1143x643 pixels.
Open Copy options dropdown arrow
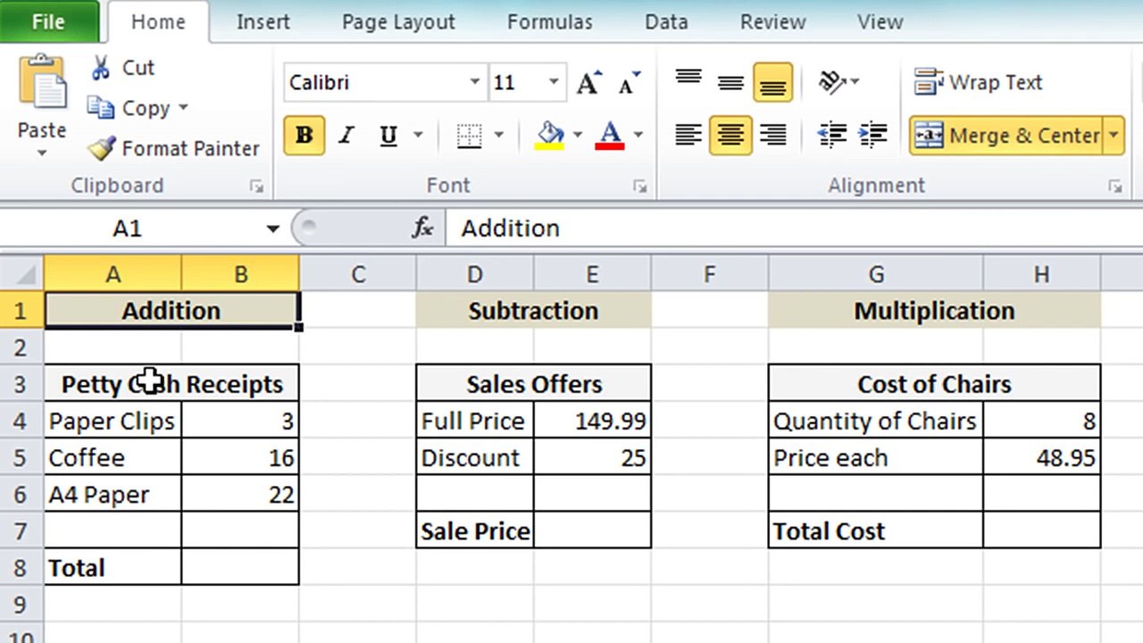(183, 108)
